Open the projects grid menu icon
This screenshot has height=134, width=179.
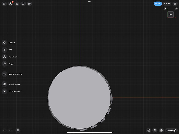click(x=4, y=4)
